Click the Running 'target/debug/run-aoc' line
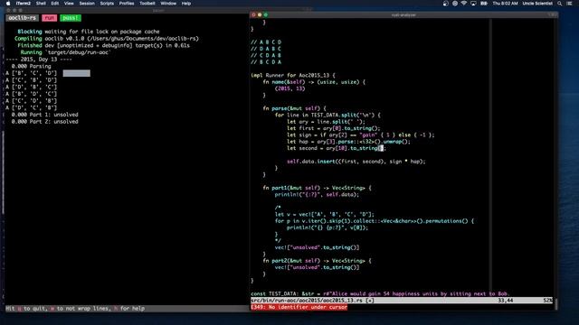Viewport: 579px width, 325px height. (x=66, y=52)
